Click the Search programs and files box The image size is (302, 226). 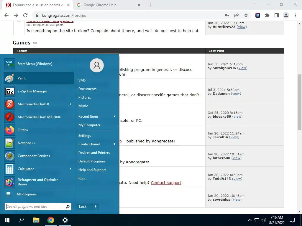[38, 207]
